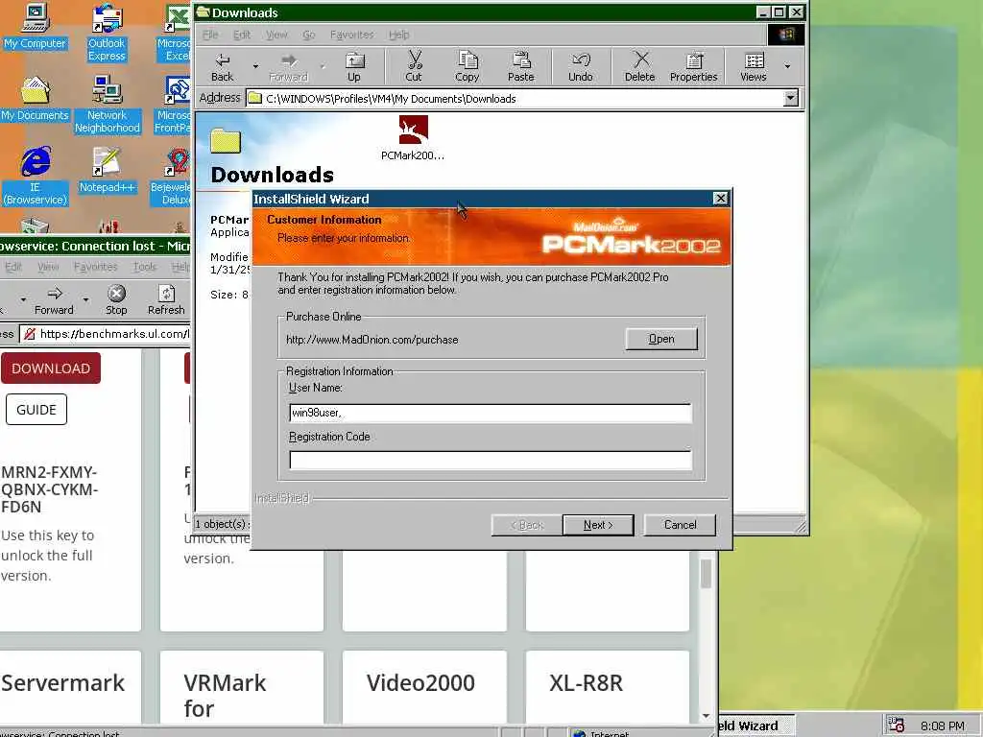Click User Name input field

(x=491, y=413)
